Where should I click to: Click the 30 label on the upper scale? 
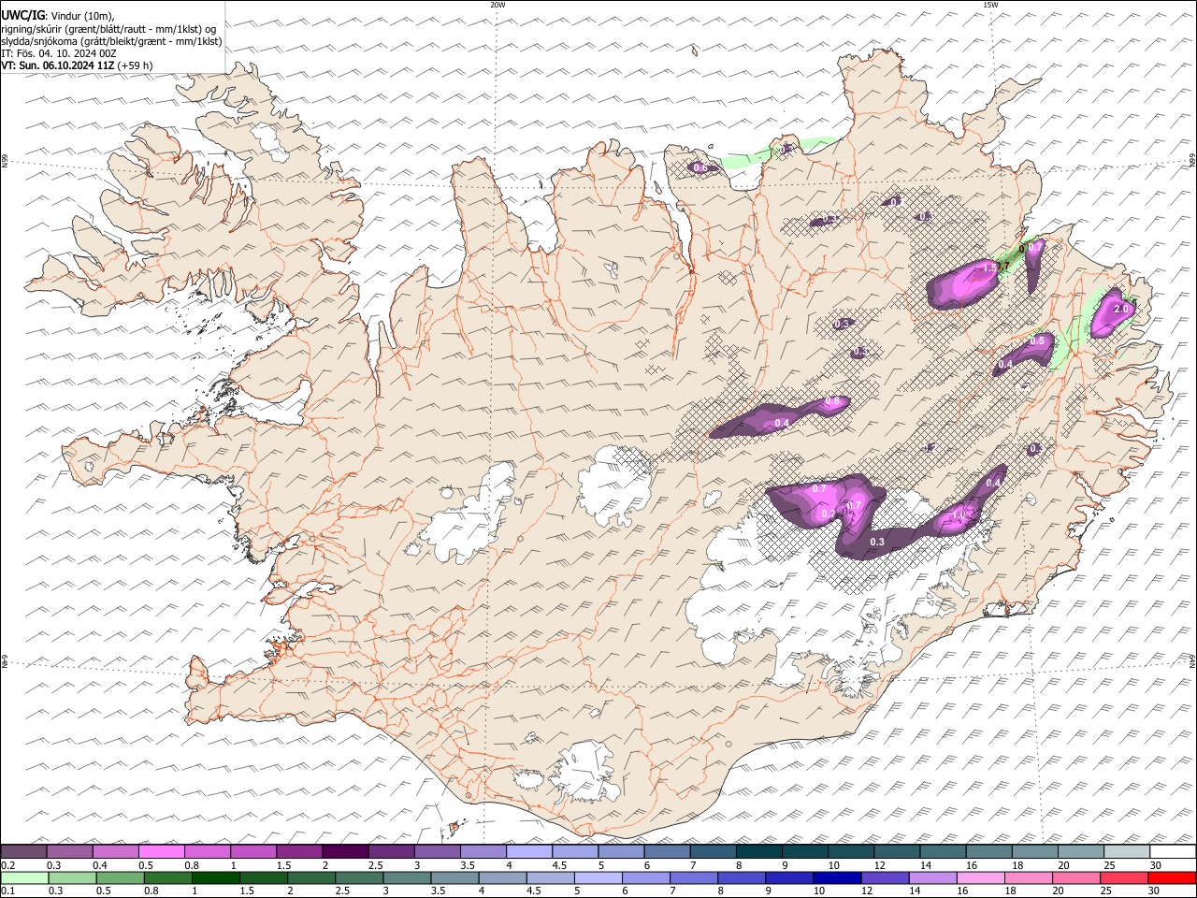(1156, 865)
